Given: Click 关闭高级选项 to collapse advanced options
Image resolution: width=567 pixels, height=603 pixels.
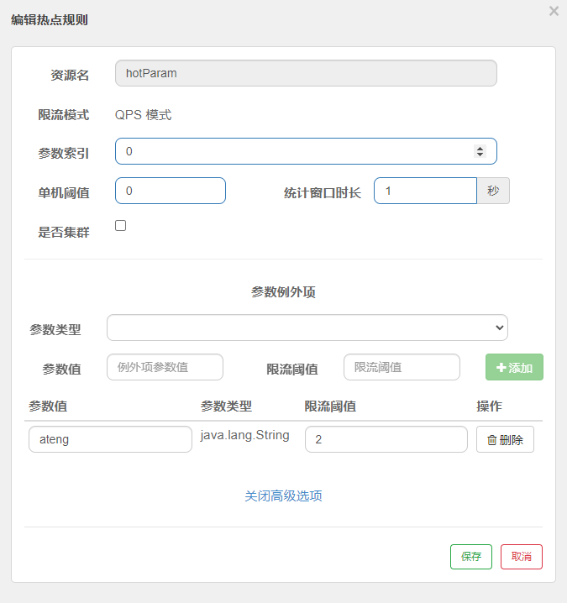Looking at the screenshot, I should [x=283, y=496].
